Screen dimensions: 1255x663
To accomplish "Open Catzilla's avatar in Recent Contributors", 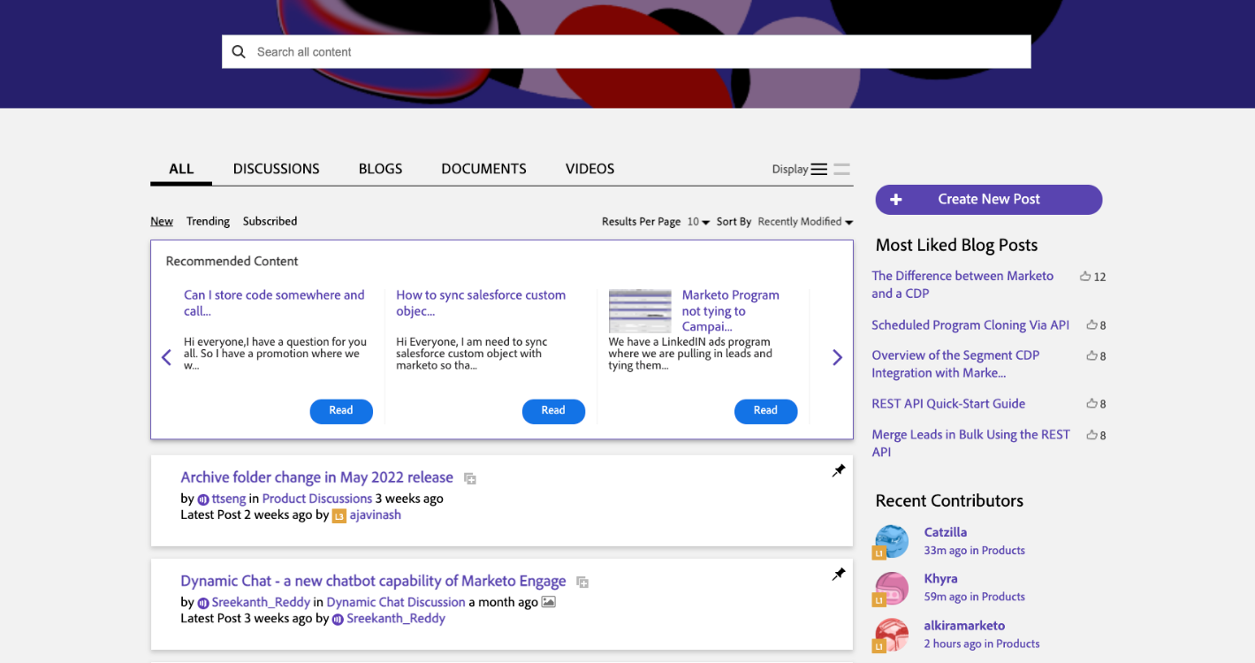I will coord(891,541).
